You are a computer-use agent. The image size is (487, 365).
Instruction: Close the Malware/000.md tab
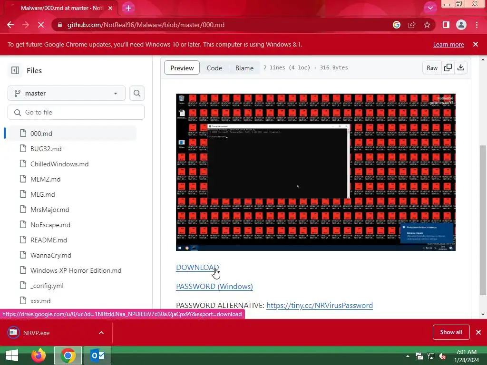110,8
